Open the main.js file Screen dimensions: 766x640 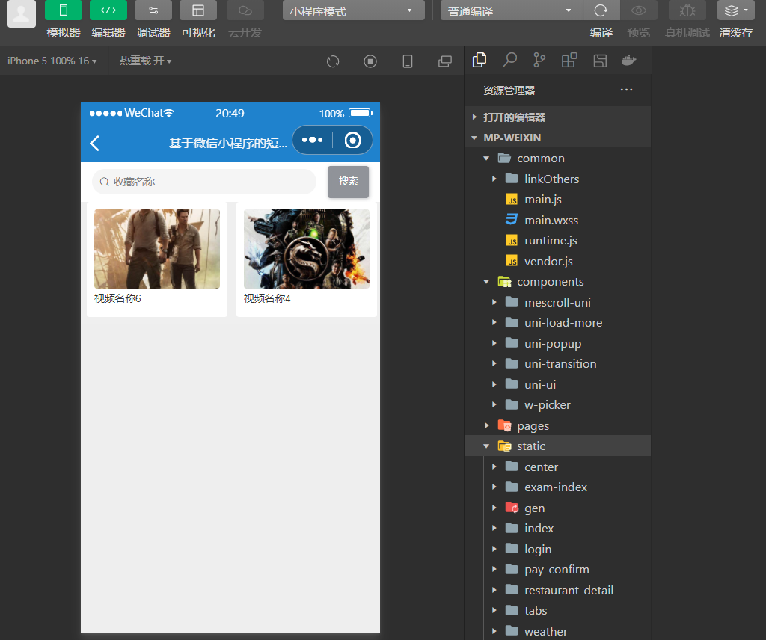click(558, 199)
